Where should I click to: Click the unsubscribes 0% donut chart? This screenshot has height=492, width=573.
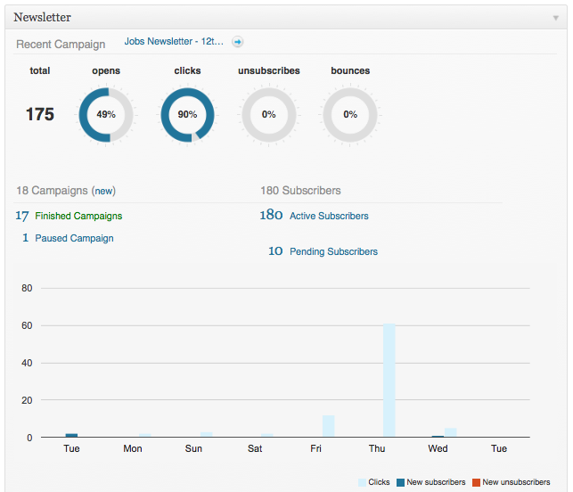(269, 115)
